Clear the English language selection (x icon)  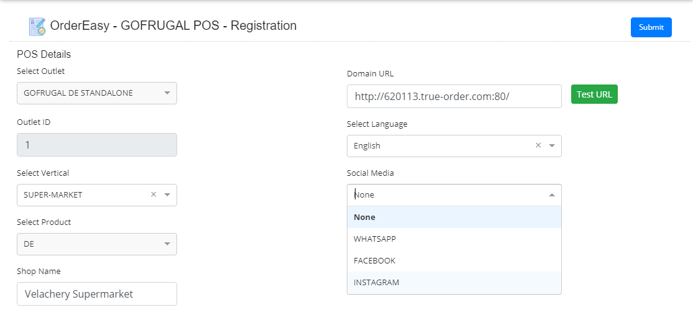[538, 145]
